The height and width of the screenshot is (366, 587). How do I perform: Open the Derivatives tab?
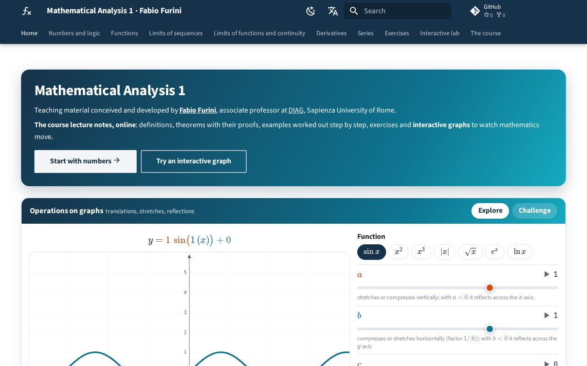click(332, 33)
